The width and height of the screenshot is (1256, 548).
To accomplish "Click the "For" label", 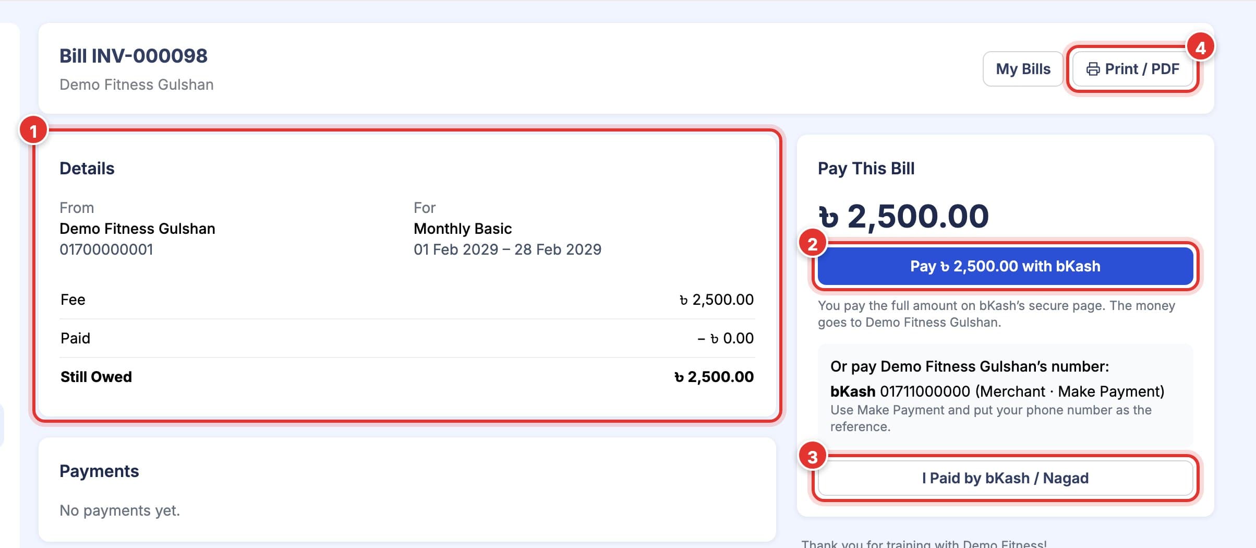I will (x=425, y=208).
